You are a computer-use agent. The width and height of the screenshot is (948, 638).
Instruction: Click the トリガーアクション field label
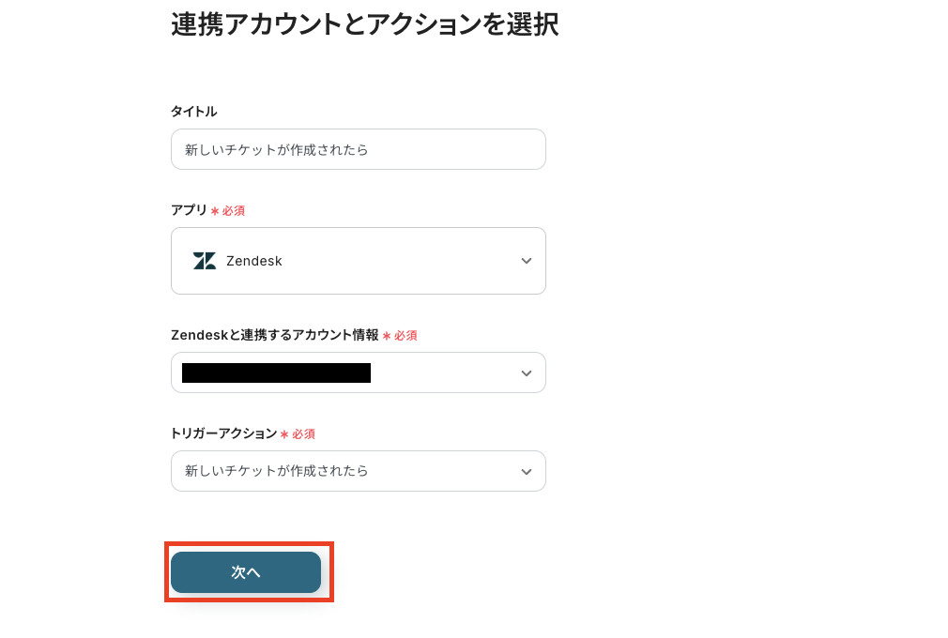222,433
